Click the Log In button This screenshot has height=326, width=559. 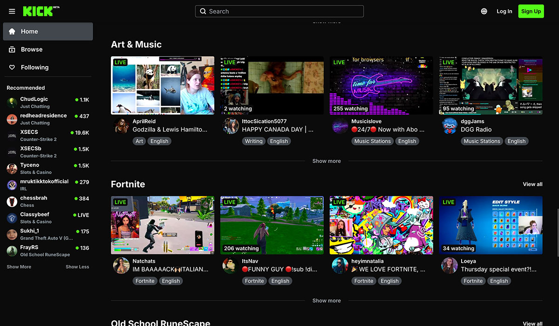tap(504, 11)
